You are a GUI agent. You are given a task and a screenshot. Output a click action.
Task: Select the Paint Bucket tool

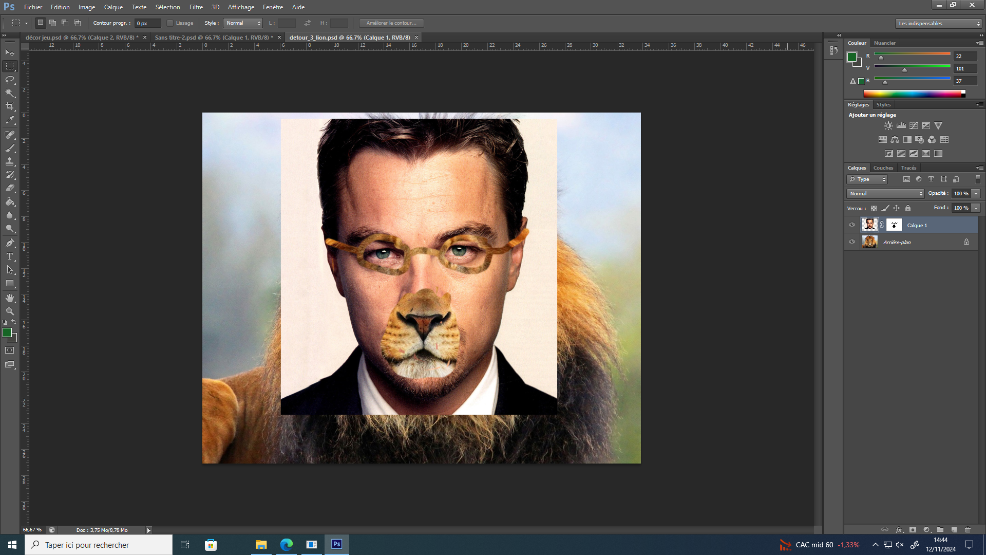[x=9, y=201]
